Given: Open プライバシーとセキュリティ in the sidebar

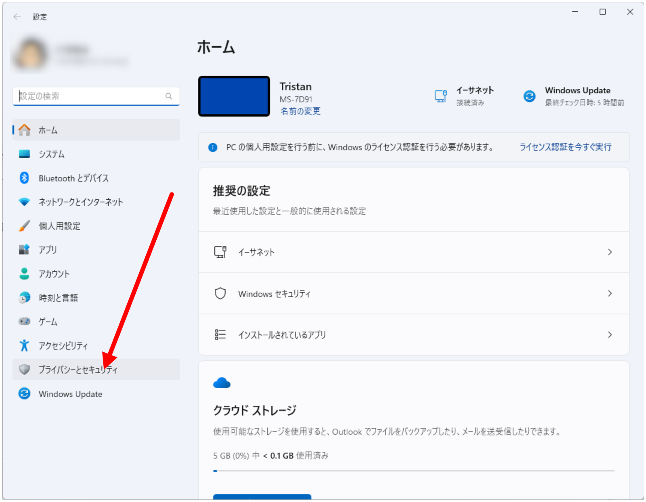Looking at the screenshot, I should pos(78,370).
